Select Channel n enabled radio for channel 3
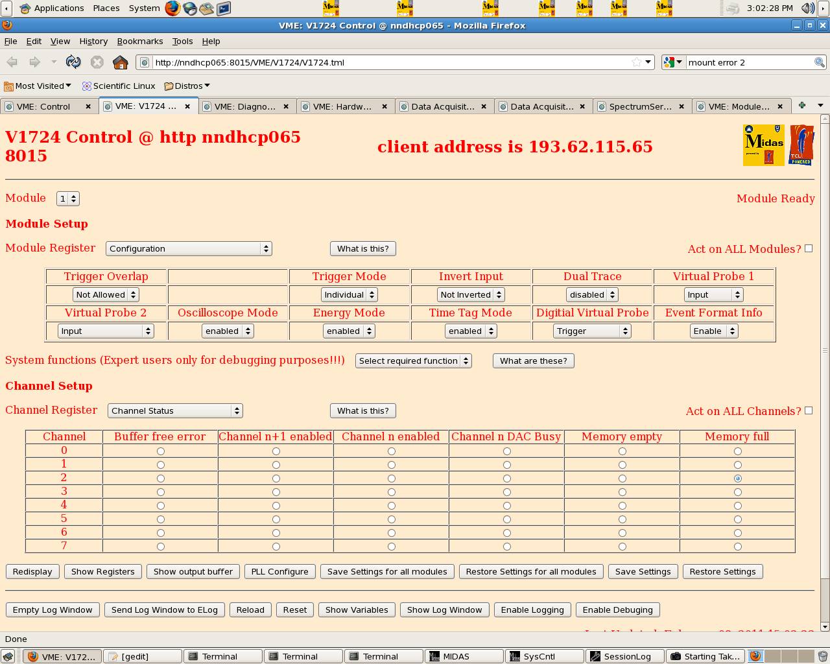This screenshot has height=664, width=830. pyautogui.click(x=392, y=492)
